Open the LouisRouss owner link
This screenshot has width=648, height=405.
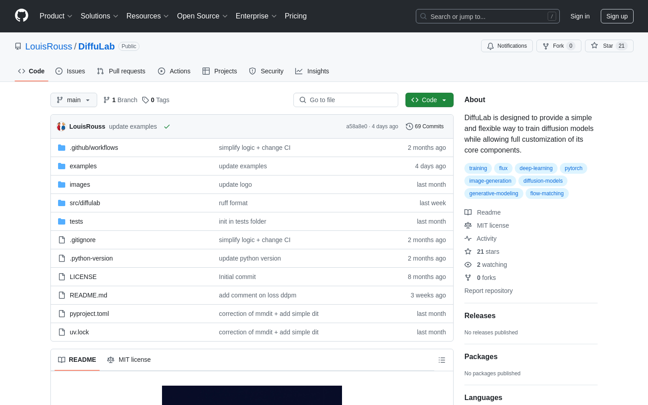(x=49, y=46)
